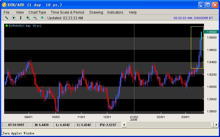Click the 01/02 2006 date axis label
This screenshot has height=137, width=220.
pos(134,118)
